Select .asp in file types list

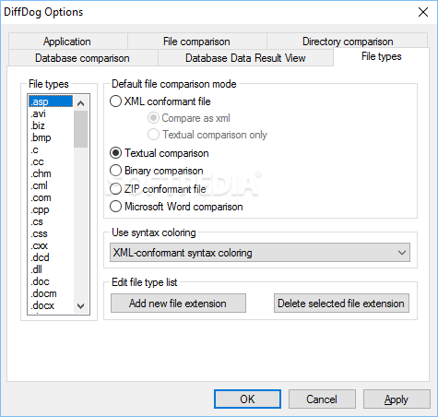[x=51, y=101]
